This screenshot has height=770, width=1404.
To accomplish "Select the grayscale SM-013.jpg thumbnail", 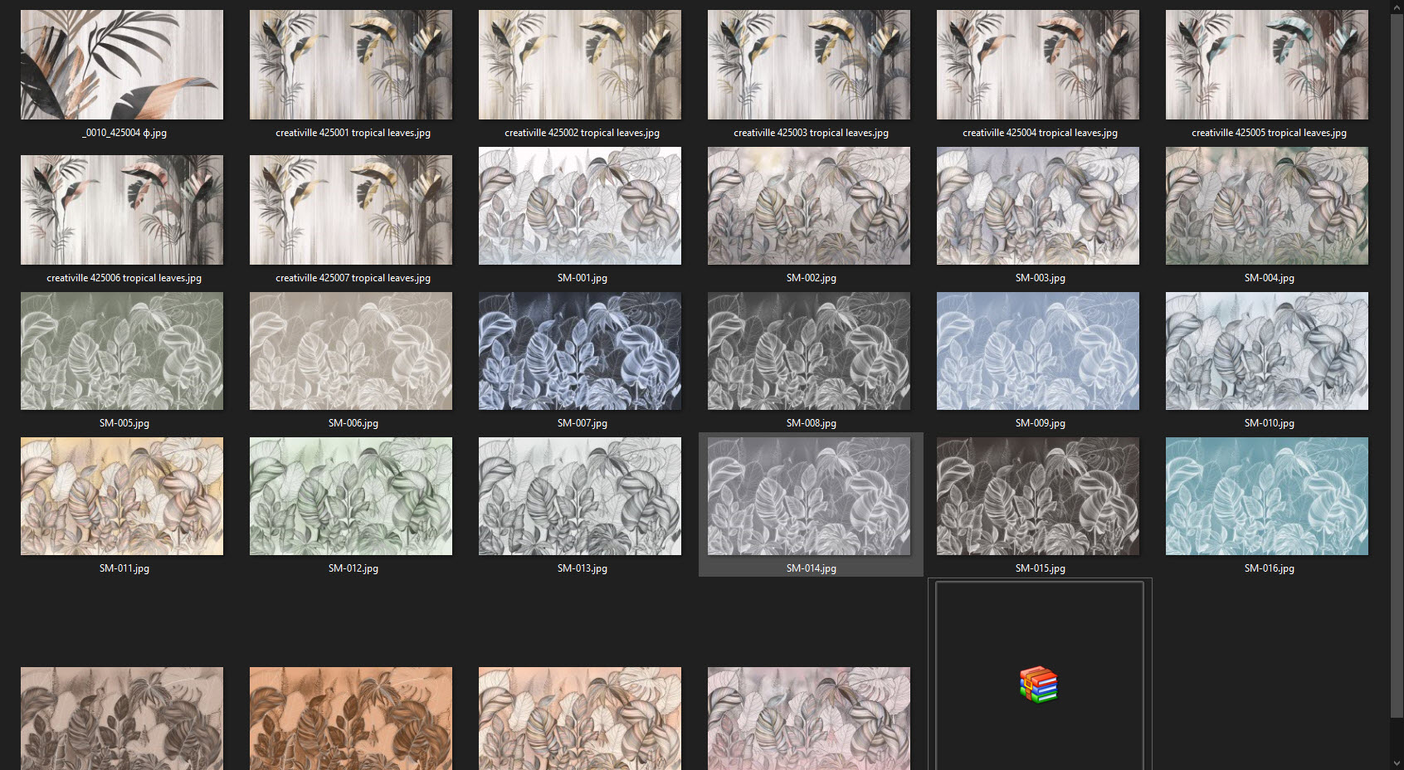I will point(580,496).
